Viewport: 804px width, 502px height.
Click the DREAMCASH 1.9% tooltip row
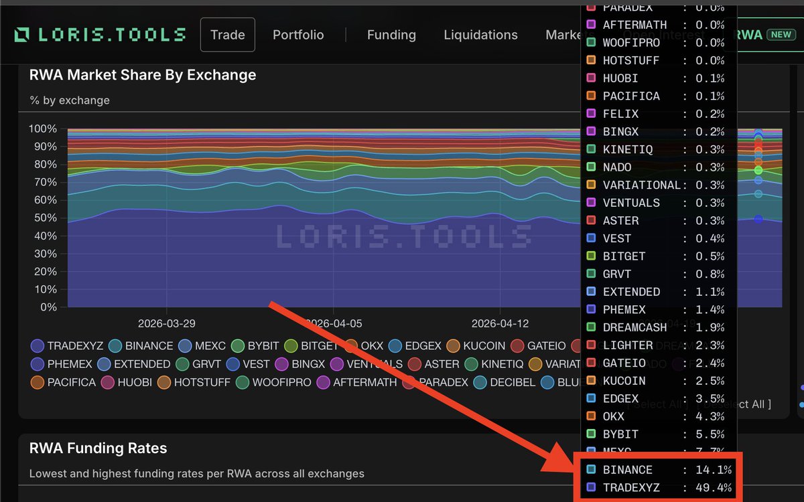coord(655,327)
